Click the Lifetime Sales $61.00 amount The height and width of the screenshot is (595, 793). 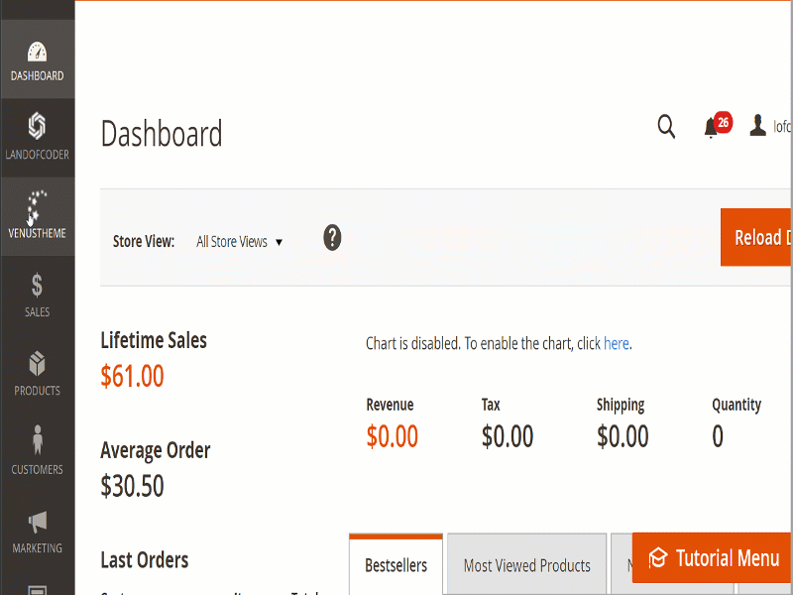pos(132,377)
